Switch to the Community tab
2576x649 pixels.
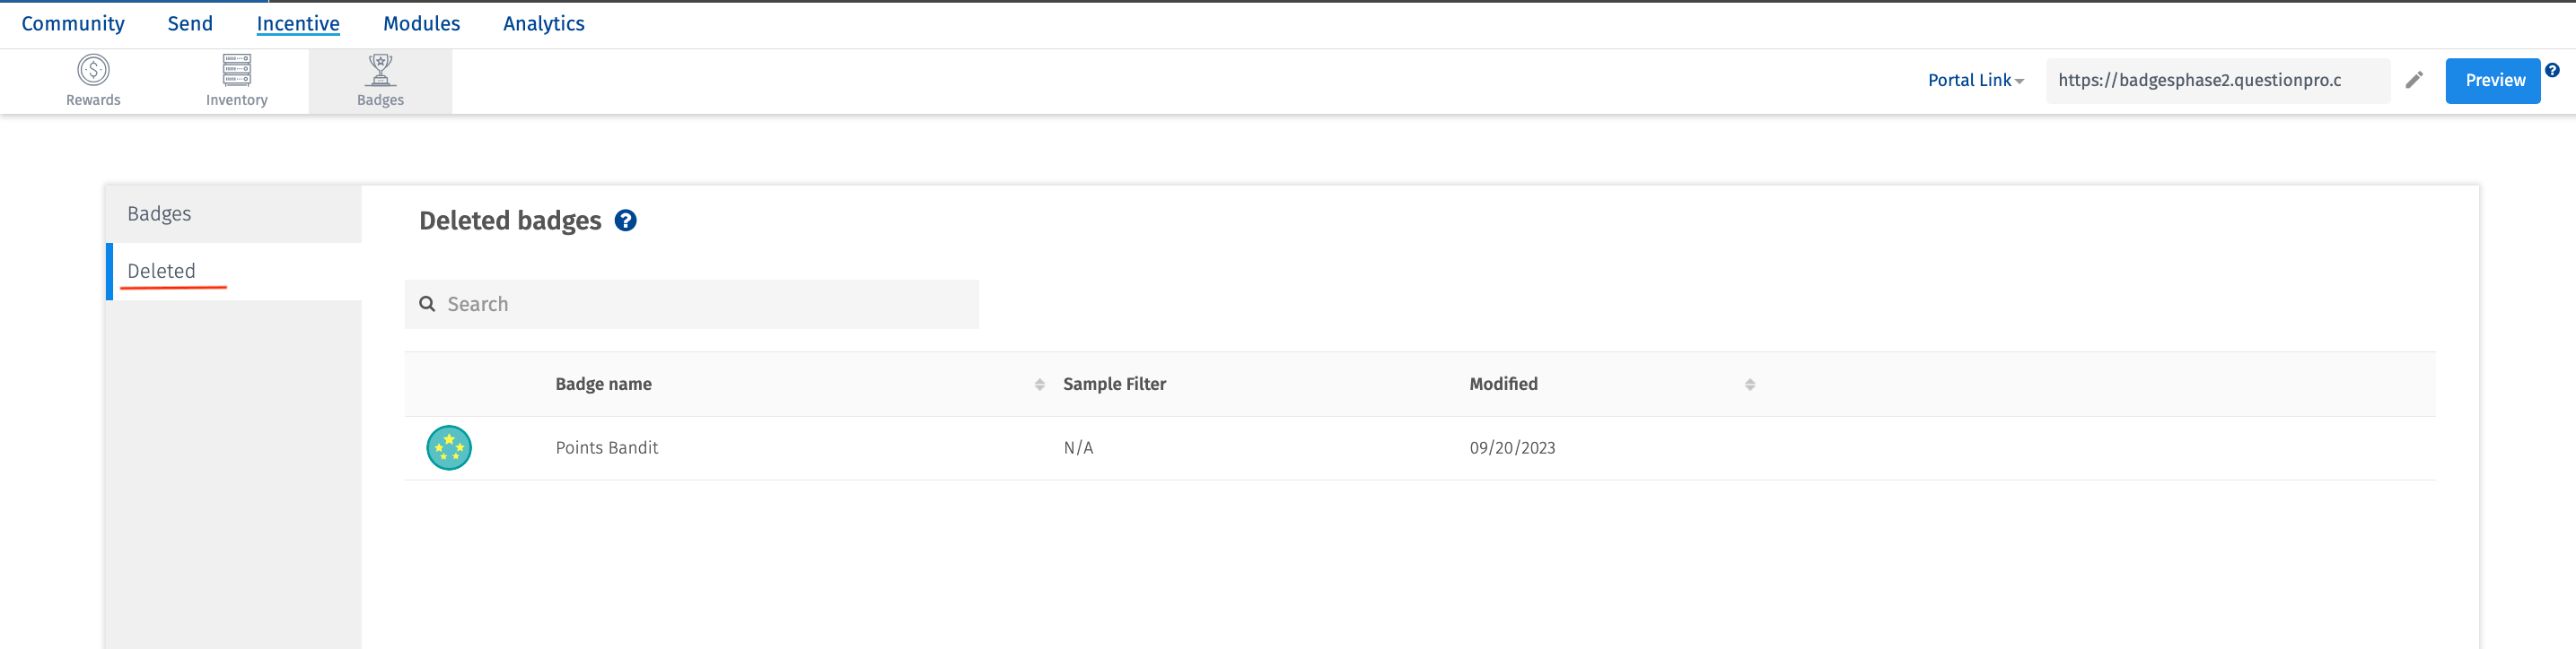click(x=72, y=23)
